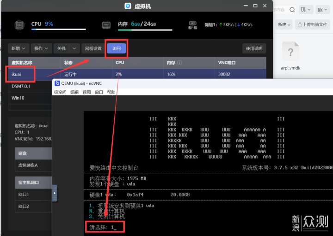The width and height of the screenshot is (333, 236).
Task: Click the 网桥设置 button
Action: pyautogui.click(x=93, y=48)
